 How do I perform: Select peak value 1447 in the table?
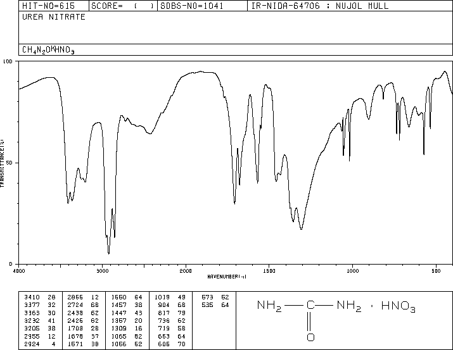[118, 313]
